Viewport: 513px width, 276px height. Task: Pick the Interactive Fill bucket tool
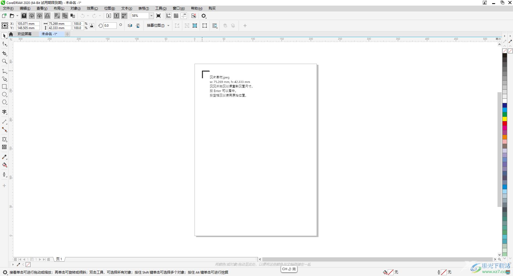point(4,165)
